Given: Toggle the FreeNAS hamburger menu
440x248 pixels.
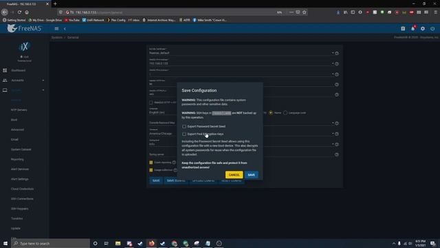Looking at the screenshot, I should pyautogui.click(x=56, y=29).
